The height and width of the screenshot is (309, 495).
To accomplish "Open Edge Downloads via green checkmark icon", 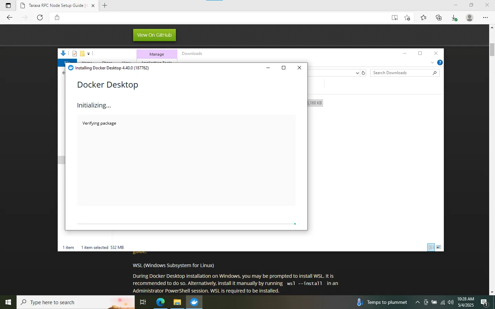I will [x=454, y=18].
